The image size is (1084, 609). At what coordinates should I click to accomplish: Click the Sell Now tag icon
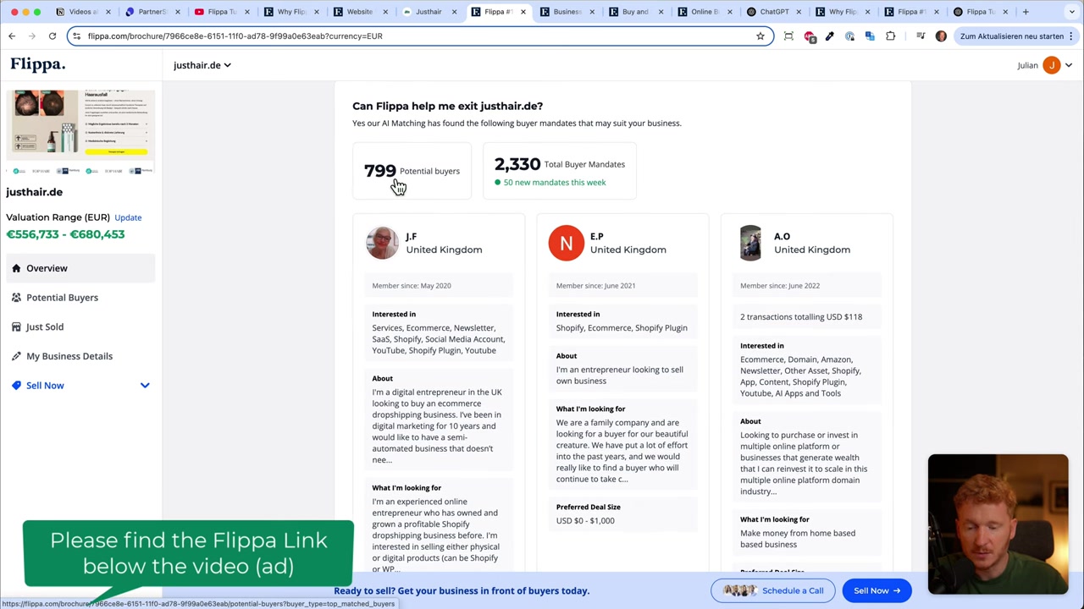pyautogui.click(x=16, y=386)
